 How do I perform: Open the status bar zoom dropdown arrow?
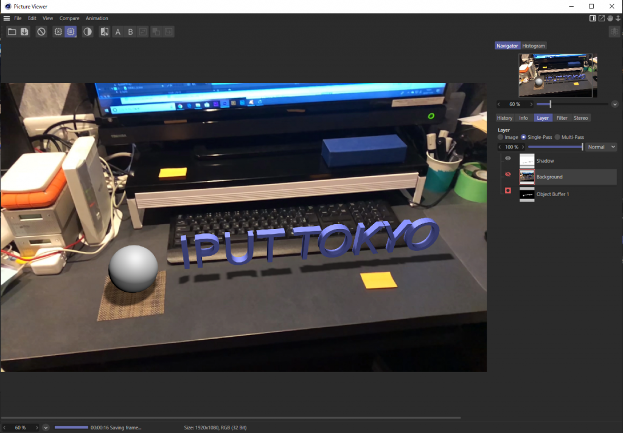tap(46, 428)
